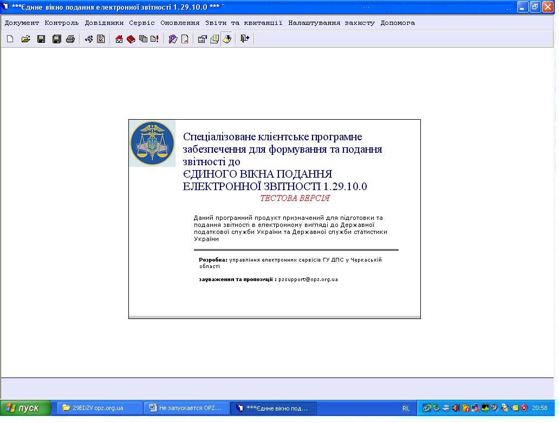Click the scattered arrows toolbar icon
Image resolution: width=559 pixels, height=423 pixels.
point(89,39)
